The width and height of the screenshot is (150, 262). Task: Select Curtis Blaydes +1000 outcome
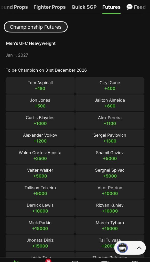(40, 121)
